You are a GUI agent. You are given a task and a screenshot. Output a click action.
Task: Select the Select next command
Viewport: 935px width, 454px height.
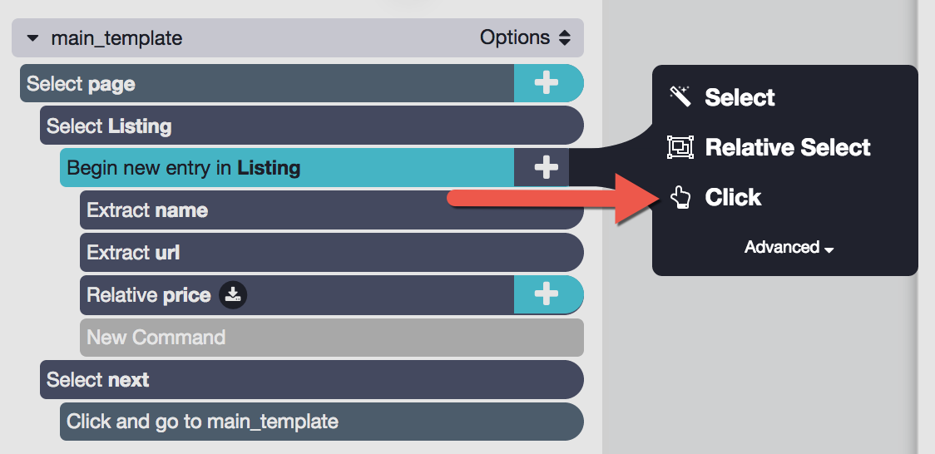click(x=312, y=379)
